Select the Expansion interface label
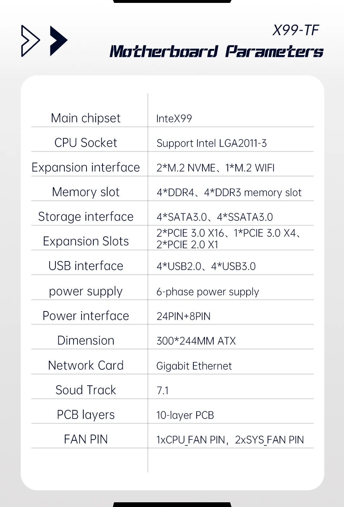The height and width of the screenshot is (507, 344). 86,167
